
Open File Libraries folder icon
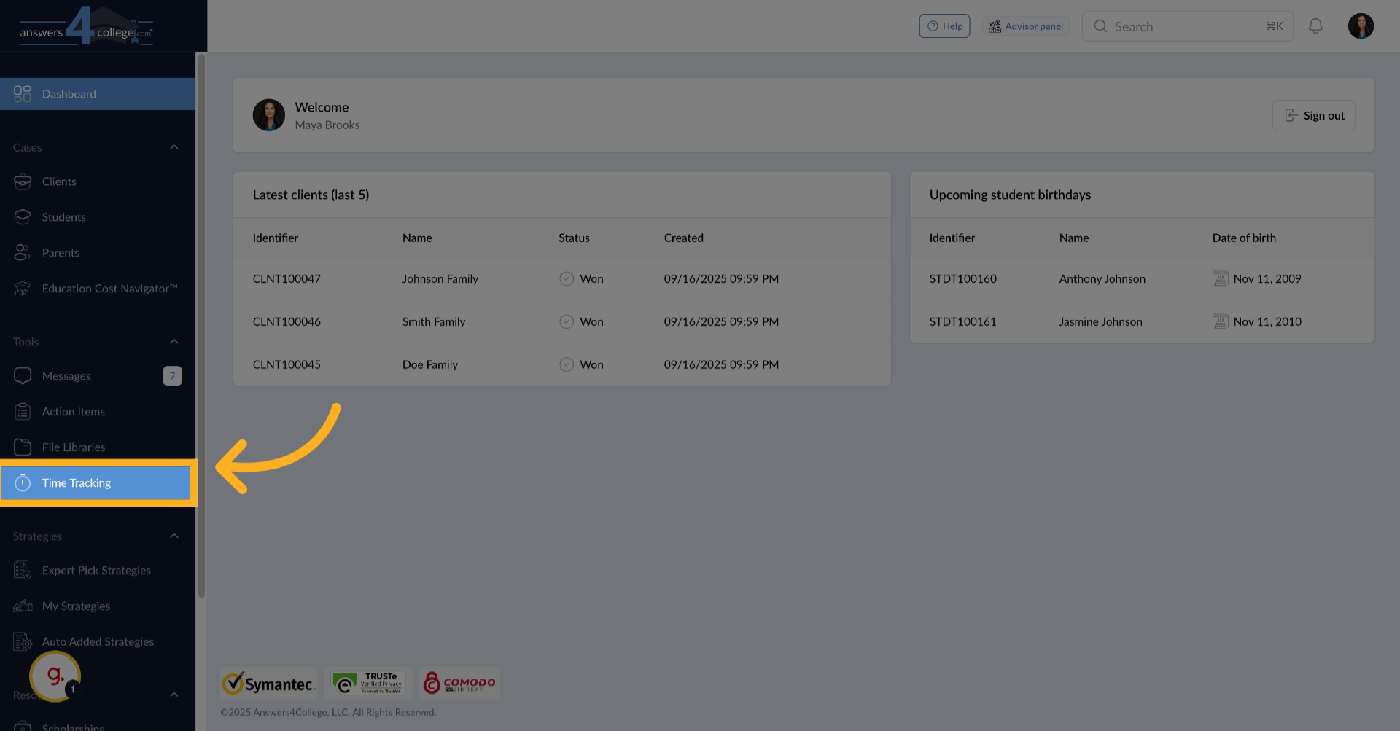pyautogui.click(x=23, y=447)
